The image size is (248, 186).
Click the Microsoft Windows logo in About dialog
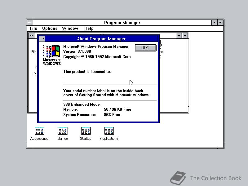coord(52,55)
